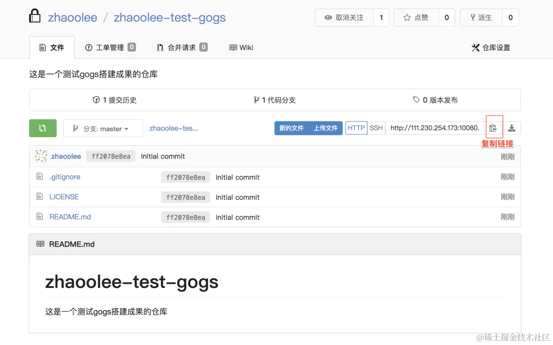Click Initial commit message in LICENSE row

point(238,197)
